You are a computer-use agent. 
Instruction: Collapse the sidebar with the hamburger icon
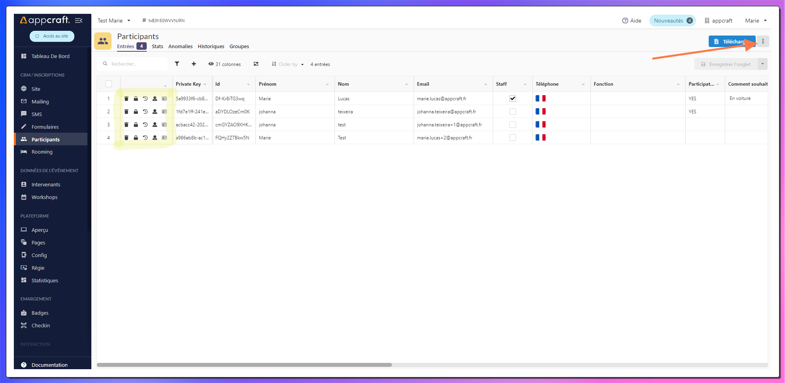pyautogui.click(x=79, y=21)
